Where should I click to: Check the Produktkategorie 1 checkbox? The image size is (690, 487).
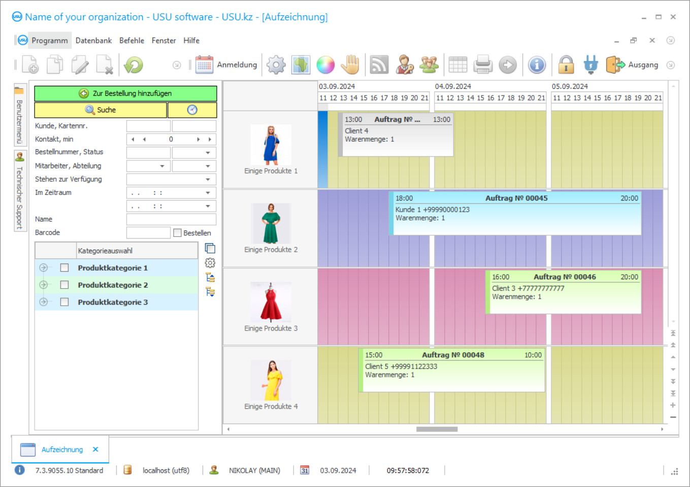[64, 268]
